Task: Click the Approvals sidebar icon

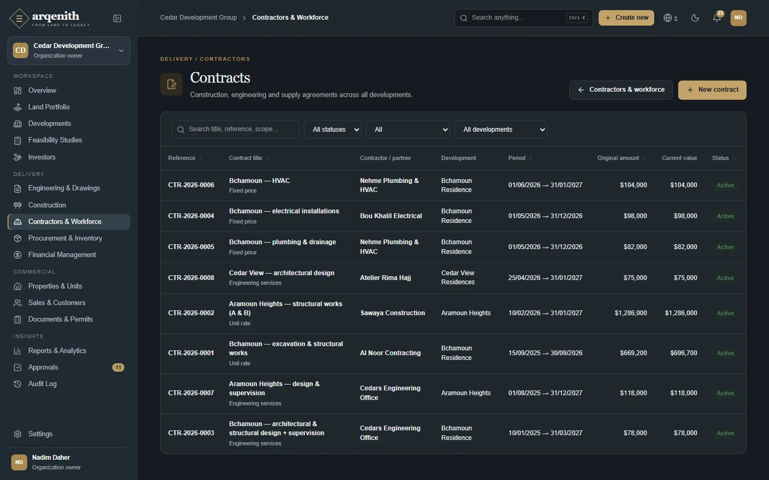Action: point(18,367)
